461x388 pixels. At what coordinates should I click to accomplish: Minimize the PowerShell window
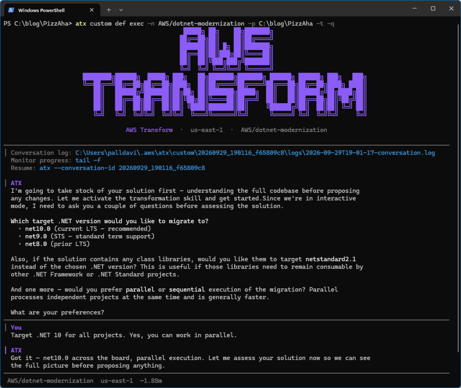pos(415,9)
